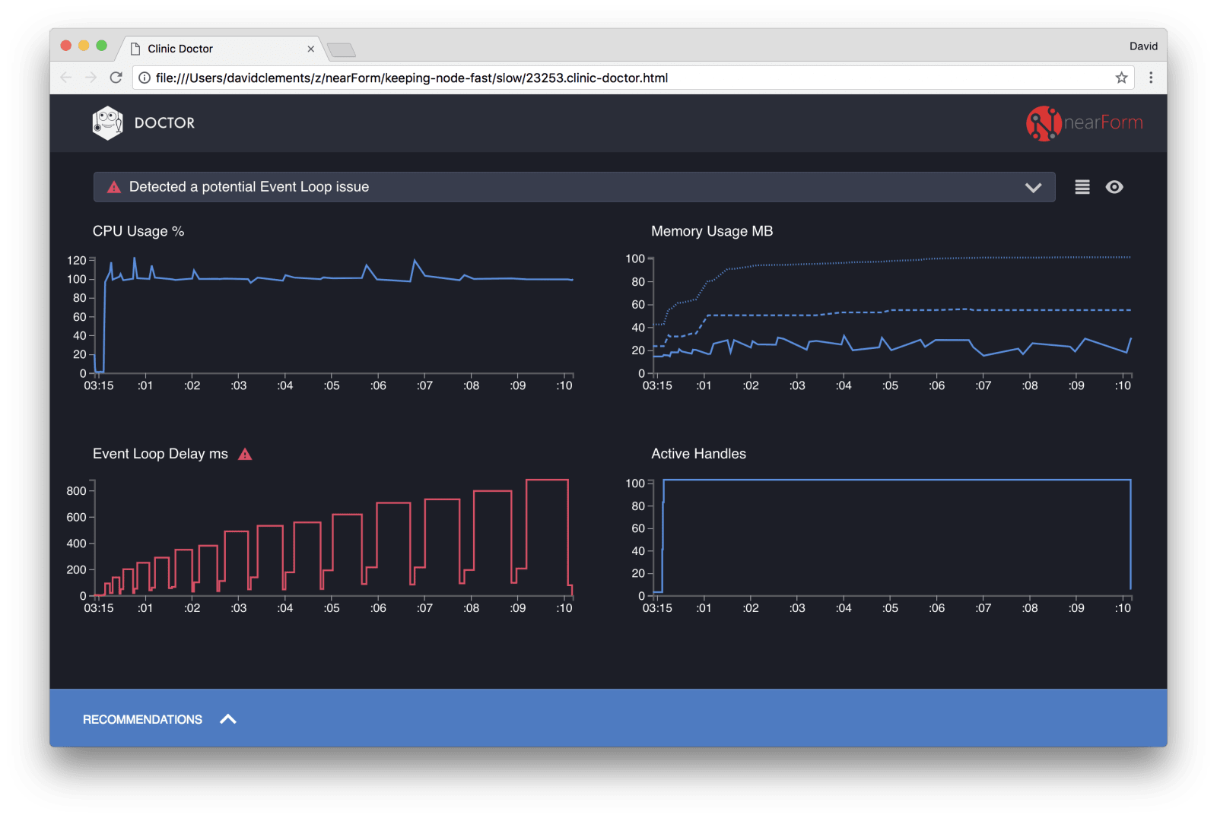
Task: Open the Recommendations bar
Action: (142, 719)
